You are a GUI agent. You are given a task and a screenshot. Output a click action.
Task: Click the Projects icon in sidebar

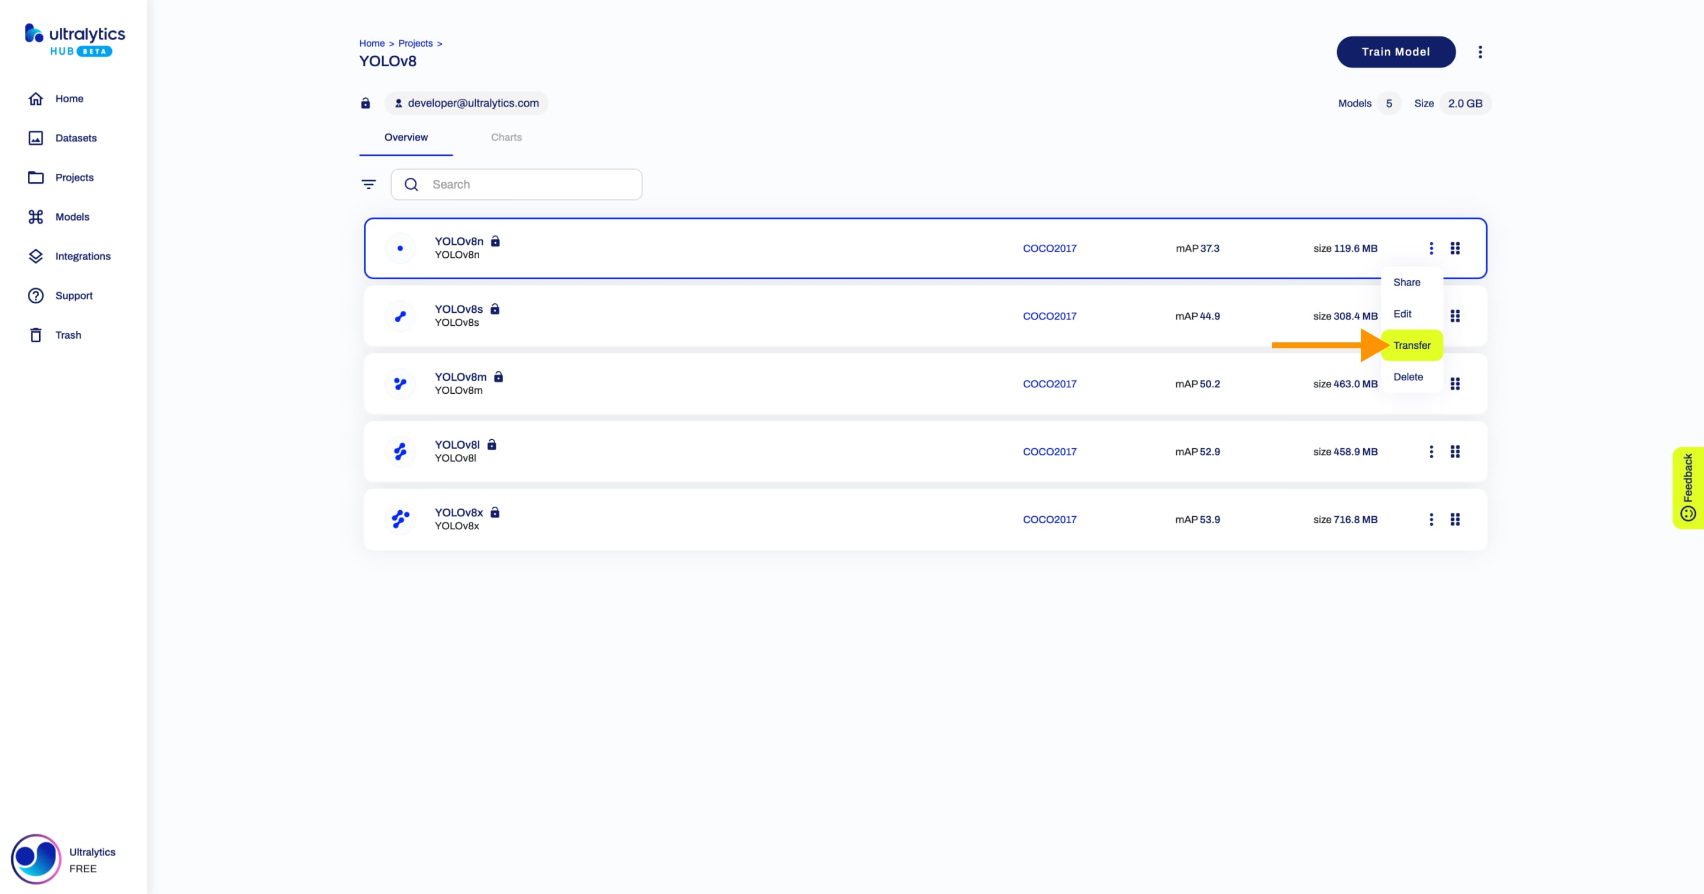(x=36, y=177)
